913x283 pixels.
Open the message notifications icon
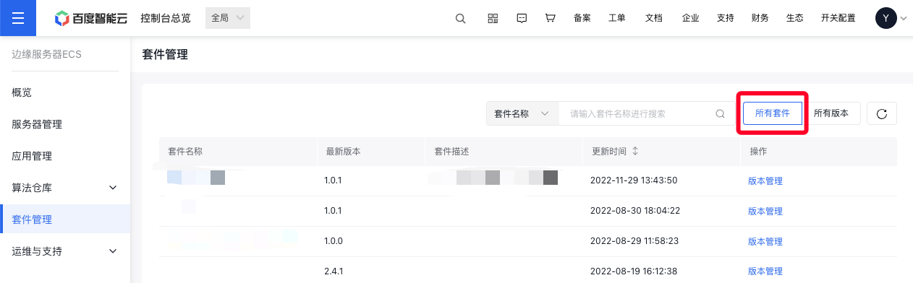[x=522, y=19]
